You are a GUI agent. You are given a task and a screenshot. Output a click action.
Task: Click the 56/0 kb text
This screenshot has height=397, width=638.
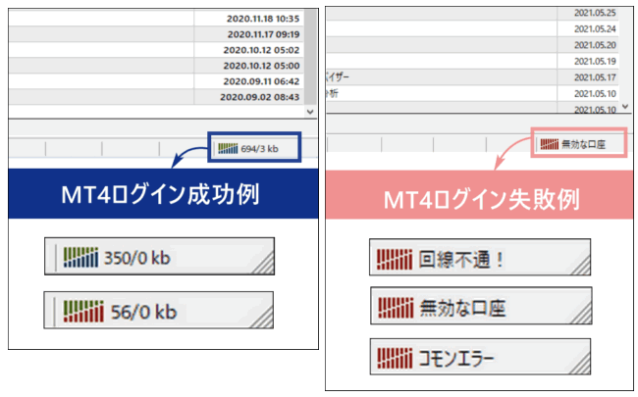coord(143,312)
